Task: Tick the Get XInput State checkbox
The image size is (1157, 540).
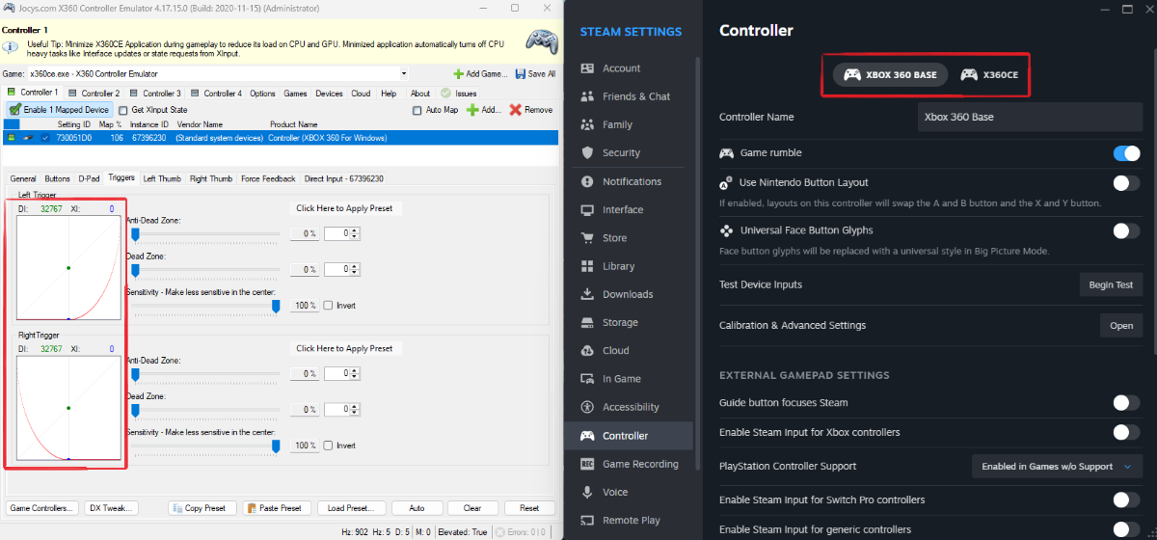Action: [x=123, y=110]
